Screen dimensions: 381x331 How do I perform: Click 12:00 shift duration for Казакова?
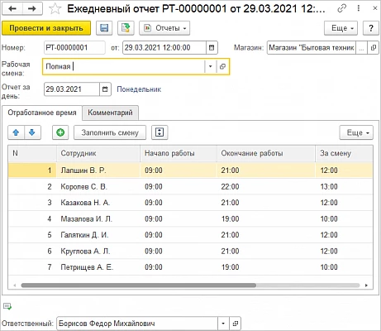[x=329, y=203]
